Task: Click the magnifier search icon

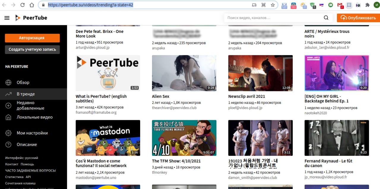Action: click(x=326, y=18)
